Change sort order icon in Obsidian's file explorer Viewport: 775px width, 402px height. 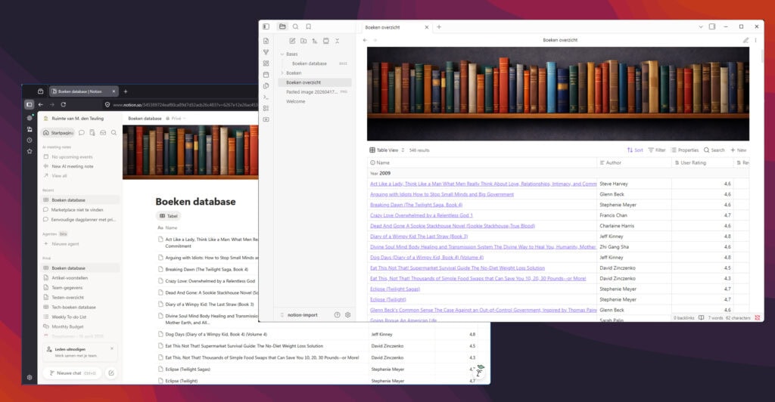point(314,41)
